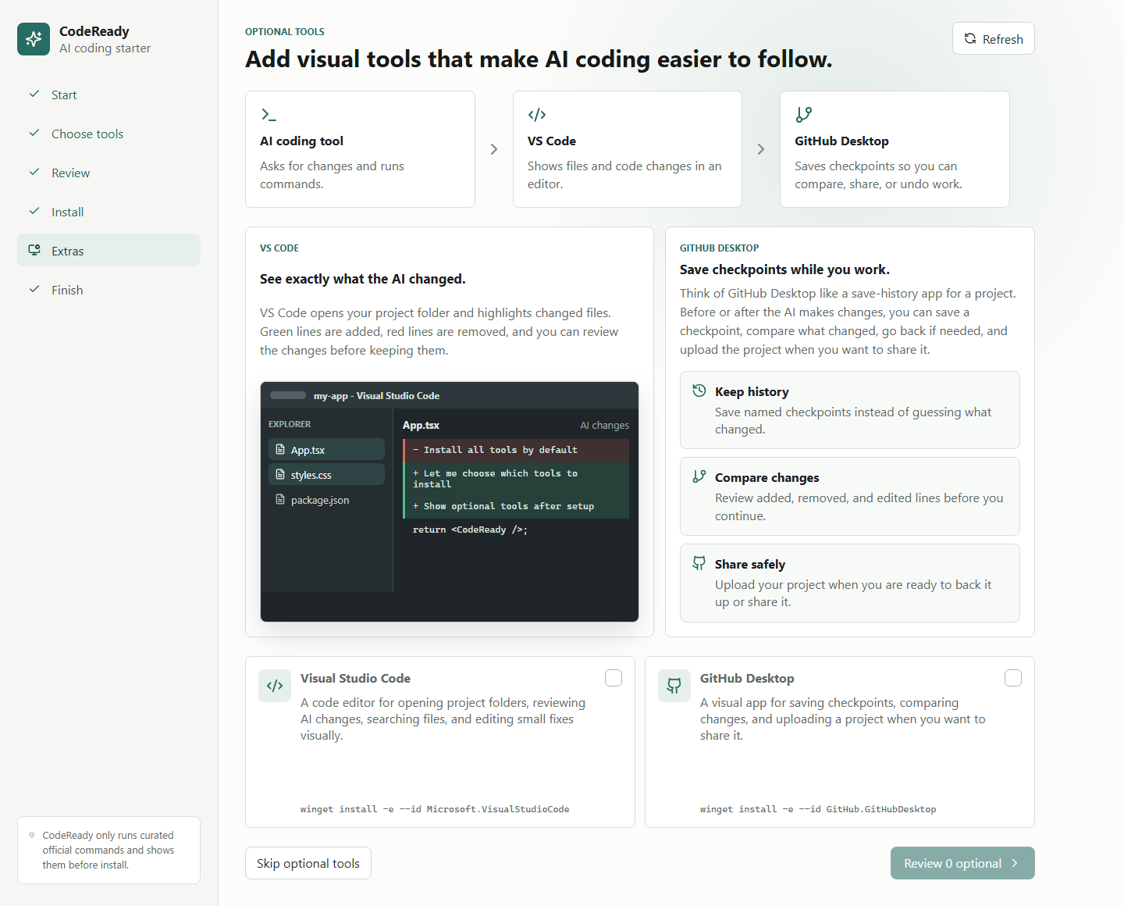
Task: Click Skip optional tools
Action: 308,863
